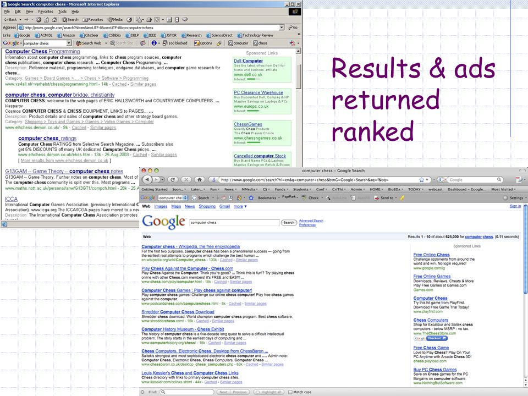This screenshot has height=396, width=528.
Task: Click the Go button beside IE address bar
Action: 293,28
